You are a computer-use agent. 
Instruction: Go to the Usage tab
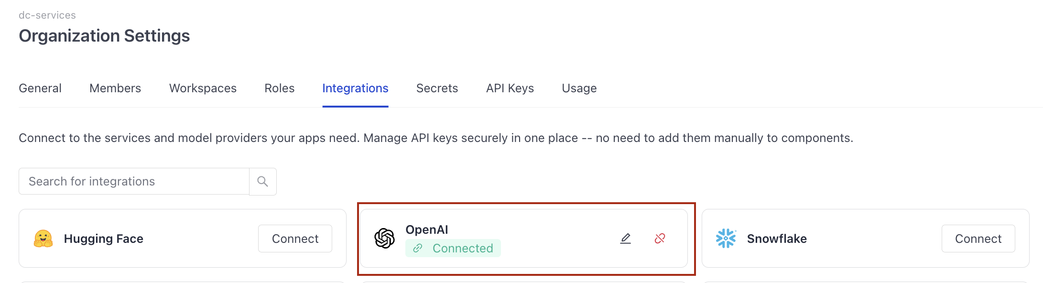click(579, 88)
